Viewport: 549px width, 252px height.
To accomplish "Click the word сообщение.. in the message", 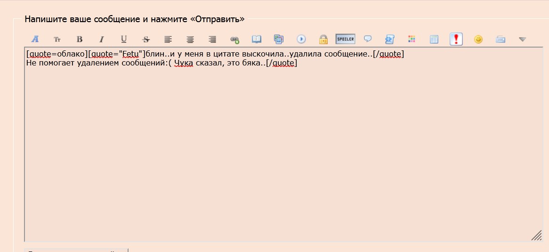I will pos(349,54).
